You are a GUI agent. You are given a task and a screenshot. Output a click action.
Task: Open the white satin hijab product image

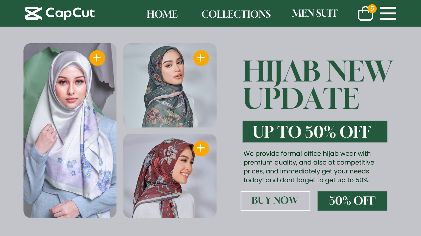(70, 130)
